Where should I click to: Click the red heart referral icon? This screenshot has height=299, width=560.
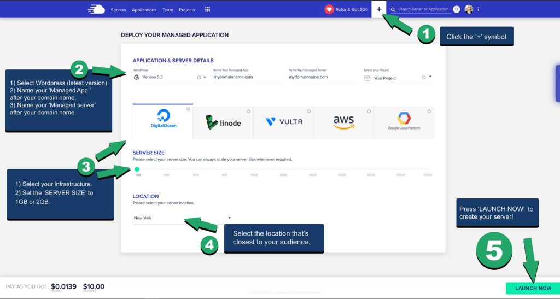(329, 10)
